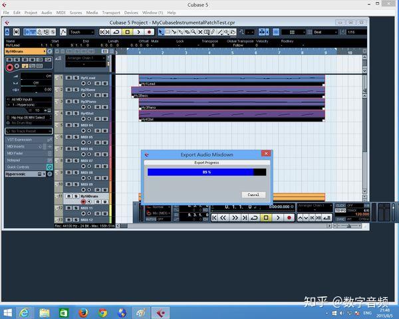Open the Audio menu
The height and width of the screenshot is (319, 399).
47,13
